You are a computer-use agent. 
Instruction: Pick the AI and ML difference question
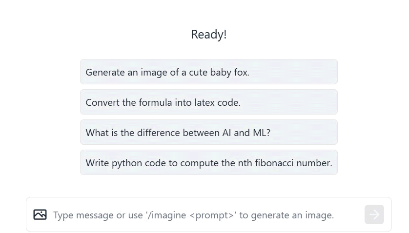pyautogui.click(x=209, y=132)
